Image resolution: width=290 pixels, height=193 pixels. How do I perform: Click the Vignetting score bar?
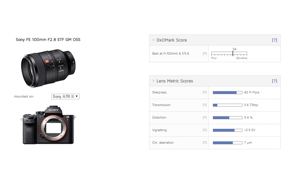coord(227,130)
